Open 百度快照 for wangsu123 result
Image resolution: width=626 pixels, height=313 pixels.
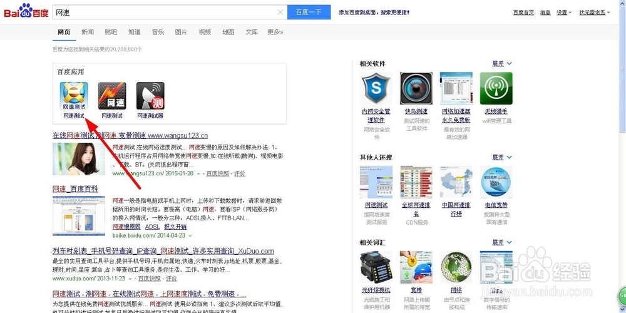click(218, 173)
